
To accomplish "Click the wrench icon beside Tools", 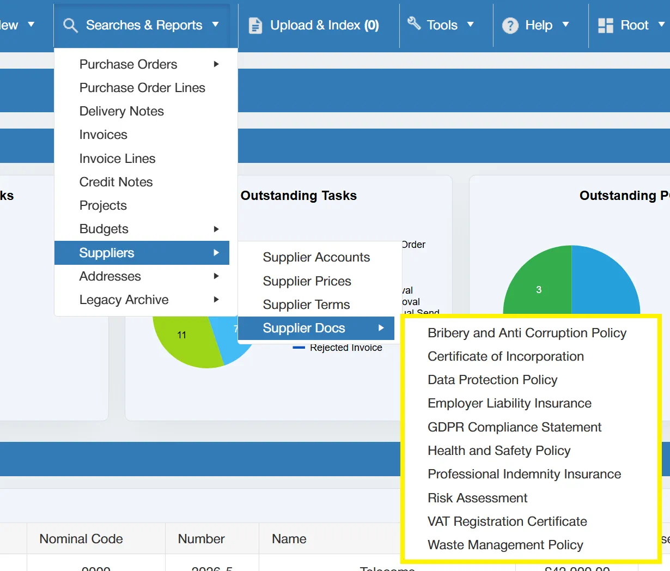I will 414,23.
